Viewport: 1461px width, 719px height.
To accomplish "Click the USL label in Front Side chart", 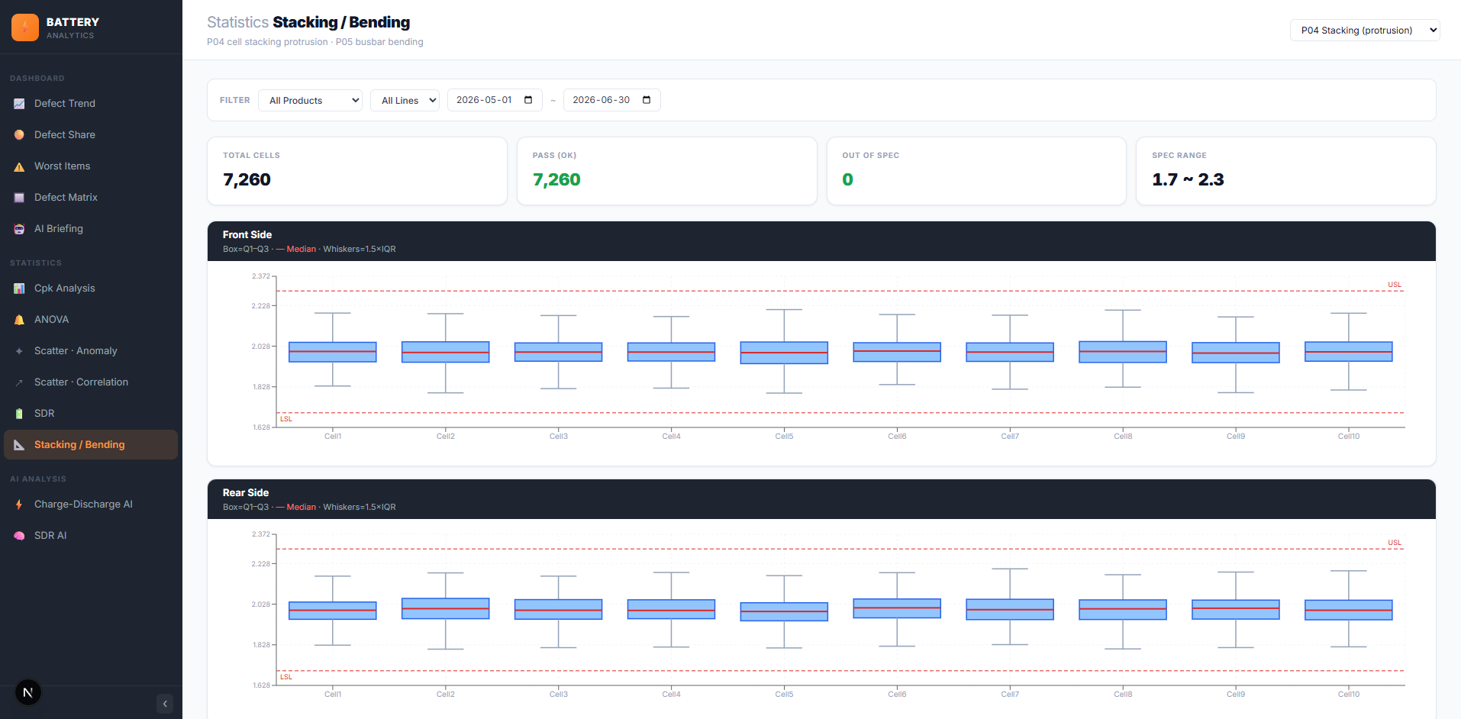I will point(1395,285).
